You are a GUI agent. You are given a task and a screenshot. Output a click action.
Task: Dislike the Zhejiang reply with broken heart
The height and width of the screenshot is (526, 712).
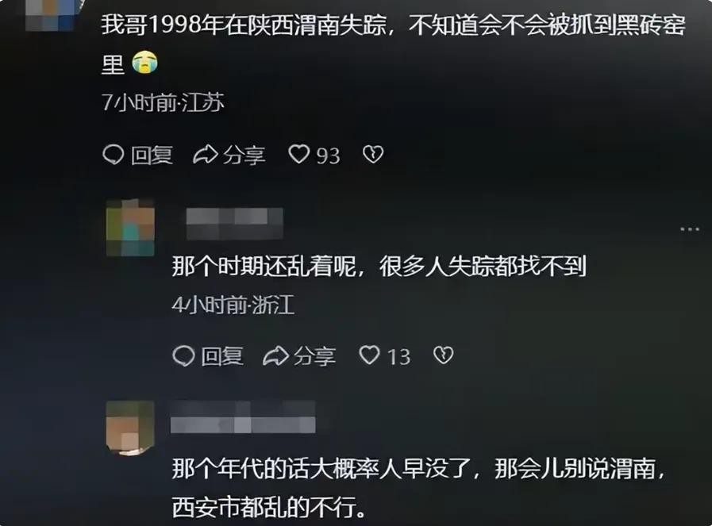[x=443, y=355]
